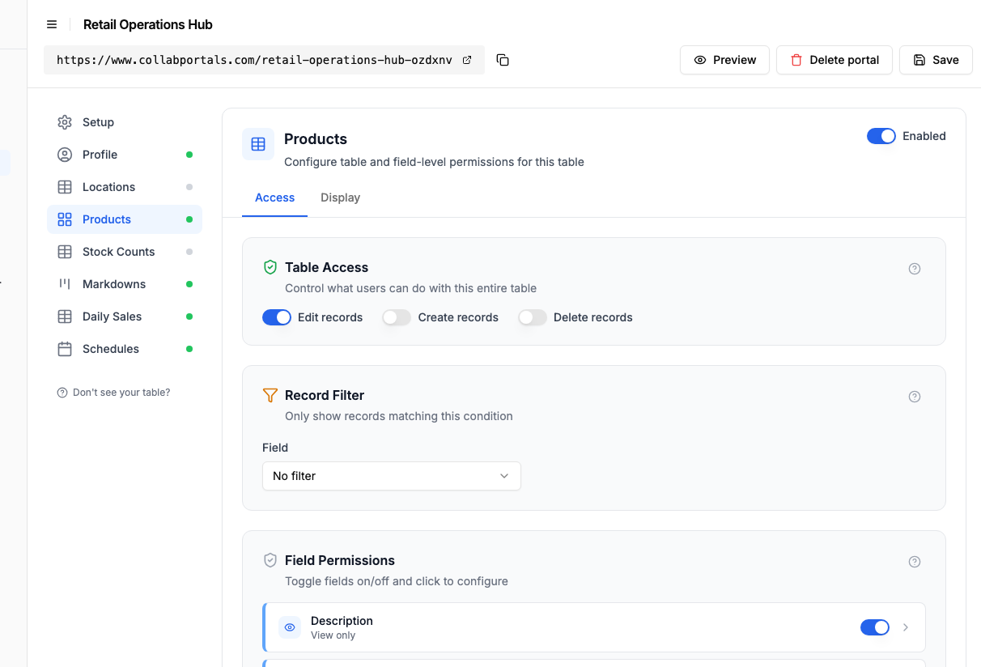Open help for Field Permissions section

[x=915, y=562]
